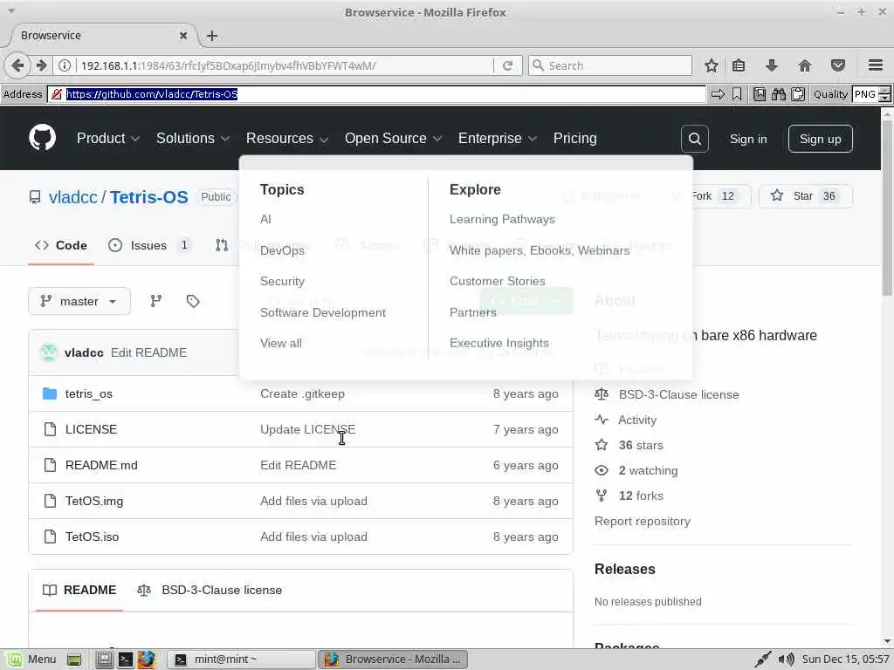Click the GitHub Octocat logo
This screenshot has width=894, height=670.
click(42, 138)
